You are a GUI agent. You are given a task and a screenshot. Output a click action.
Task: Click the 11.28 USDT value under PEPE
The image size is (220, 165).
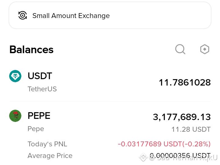[x=191, y=129]
